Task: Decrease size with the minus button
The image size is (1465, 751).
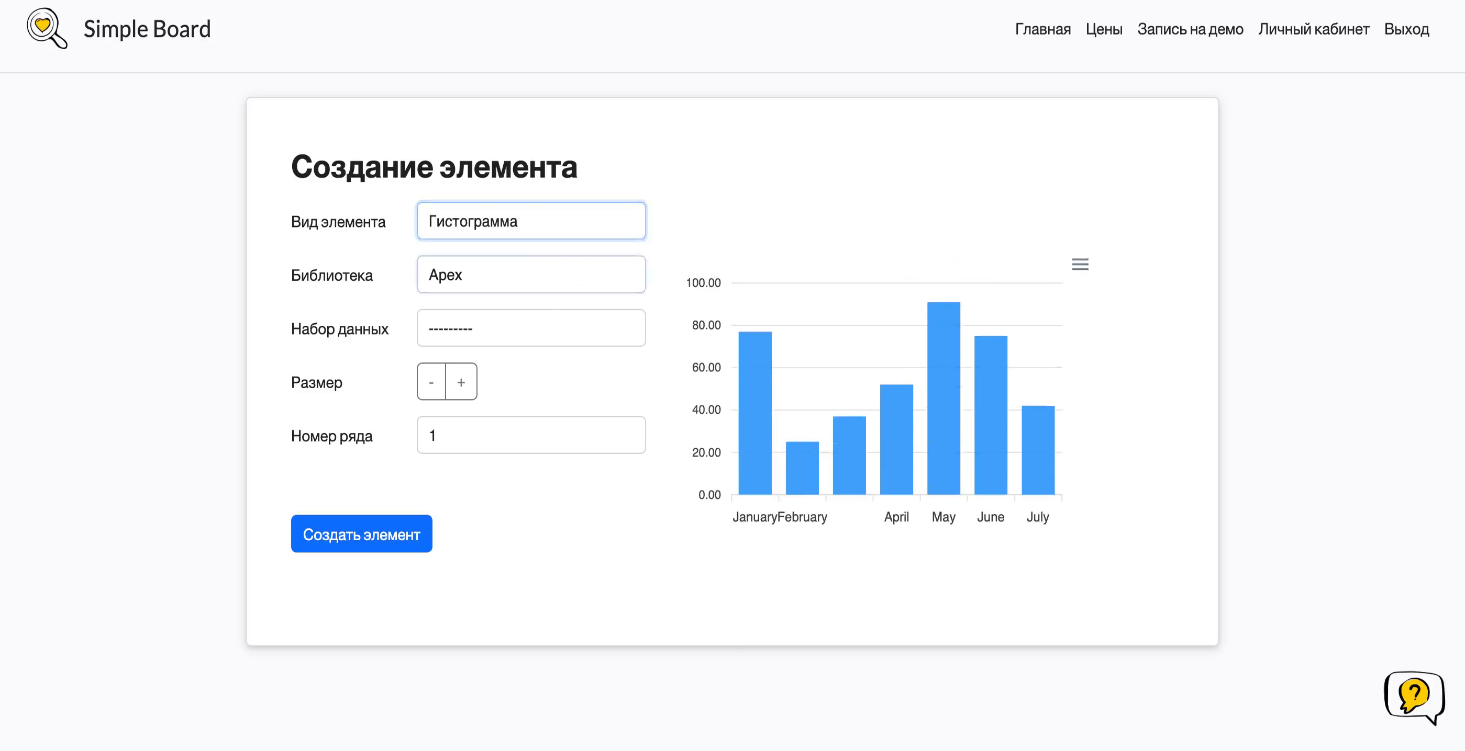Action: (431, 382)
